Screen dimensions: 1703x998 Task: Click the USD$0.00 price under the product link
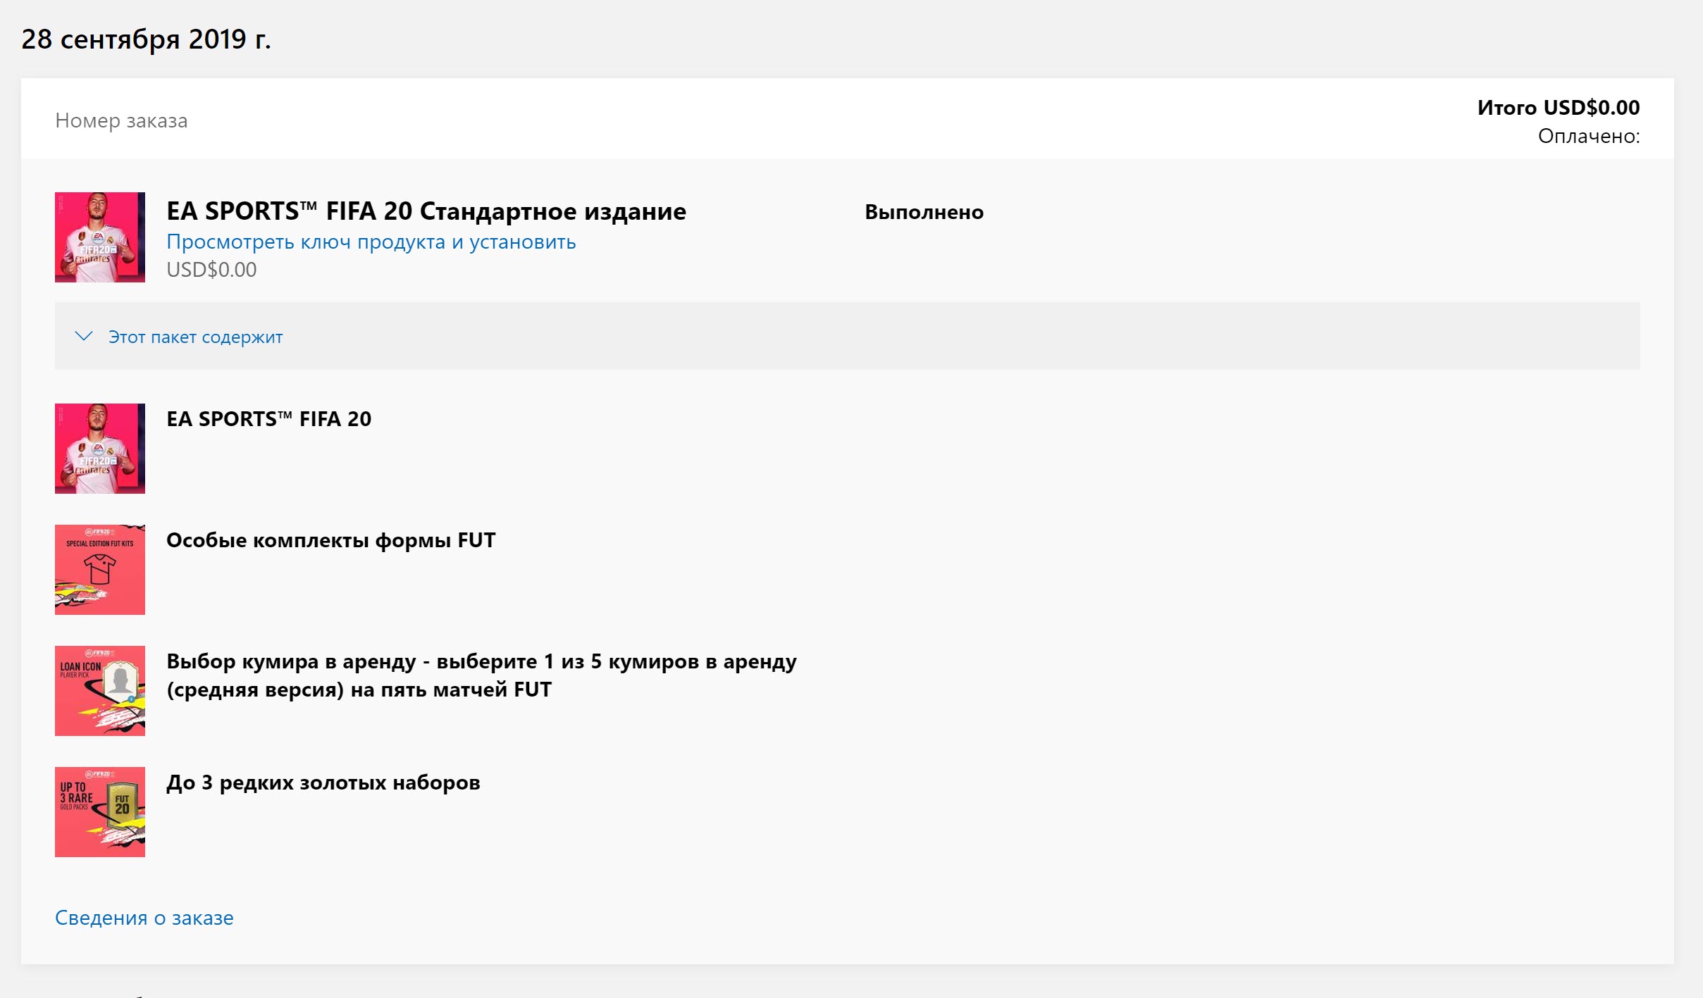click(x=211, y=270)
